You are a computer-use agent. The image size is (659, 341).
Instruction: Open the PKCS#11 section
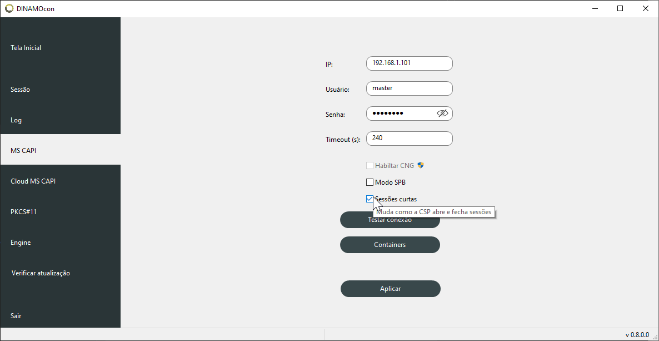pyautogui.click(x=60, y=212)
